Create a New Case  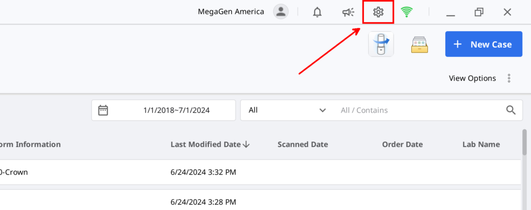pos(484,44)
